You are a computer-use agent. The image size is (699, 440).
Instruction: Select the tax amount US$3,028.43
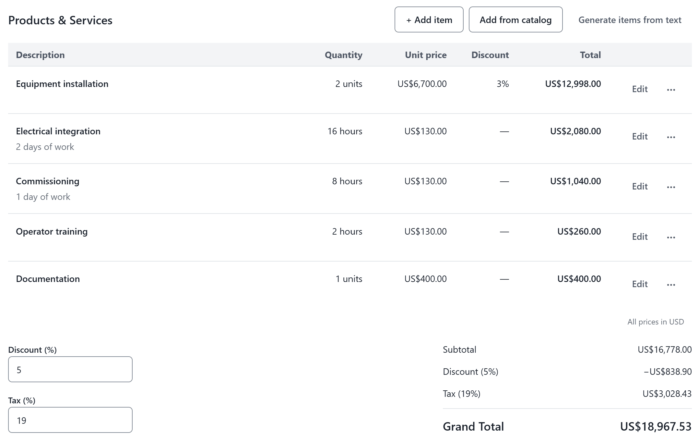point(667,394)
